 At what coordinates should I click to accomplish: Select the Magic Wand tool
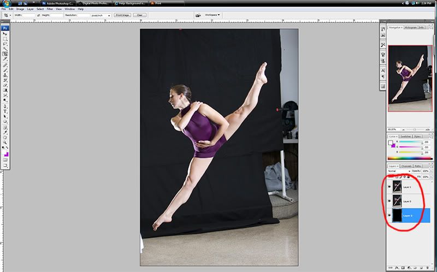tap(5, 49)
